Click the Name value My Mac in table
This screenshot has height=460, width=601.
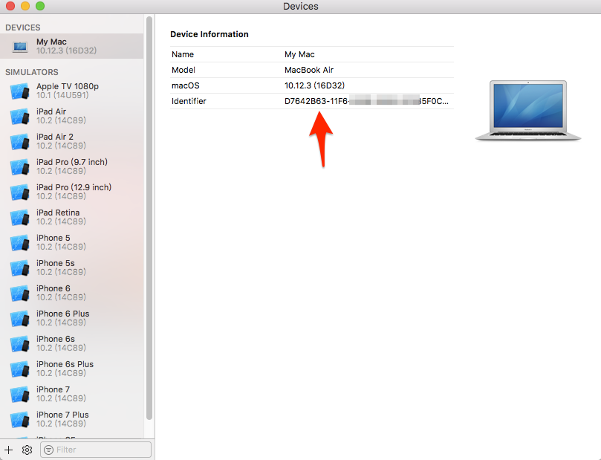[x=299, y=54]
